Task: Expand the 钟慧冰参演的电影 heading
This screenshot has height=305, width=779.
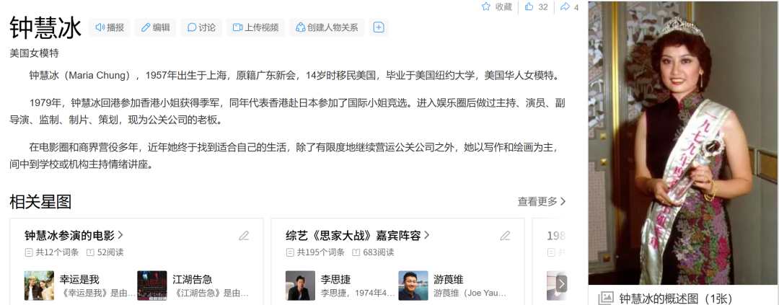Action: pos(74,236)
